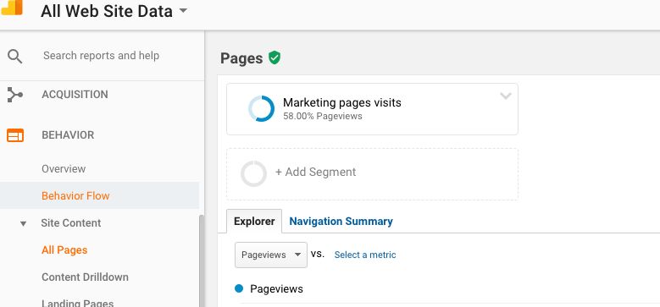Click the Behavior section icon
The image size is (660, 307).
(x=15, y=135)
